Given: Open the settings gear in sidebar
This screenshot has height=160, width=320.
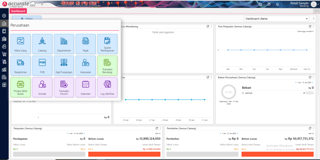Looking at the screenshot, I should (4, 16).
